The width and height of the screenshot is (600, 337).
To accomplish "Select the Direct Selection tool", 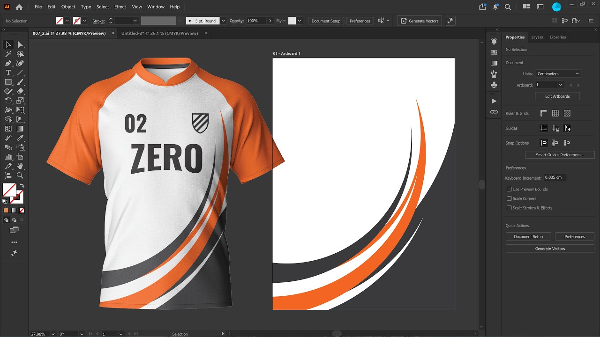I will pos(20,44).
